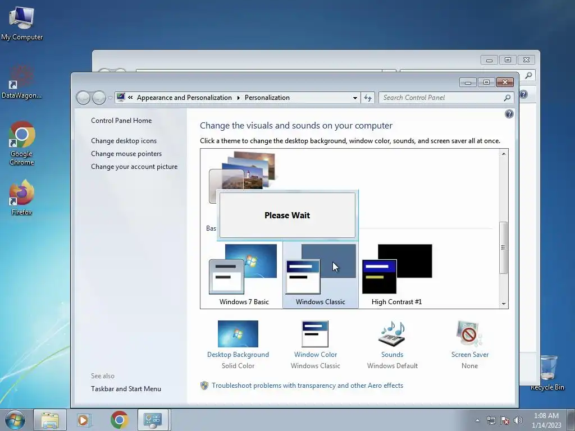Click the Please Wait message box
The height and width of the screenshot is (431, 575).
point(287,215)
